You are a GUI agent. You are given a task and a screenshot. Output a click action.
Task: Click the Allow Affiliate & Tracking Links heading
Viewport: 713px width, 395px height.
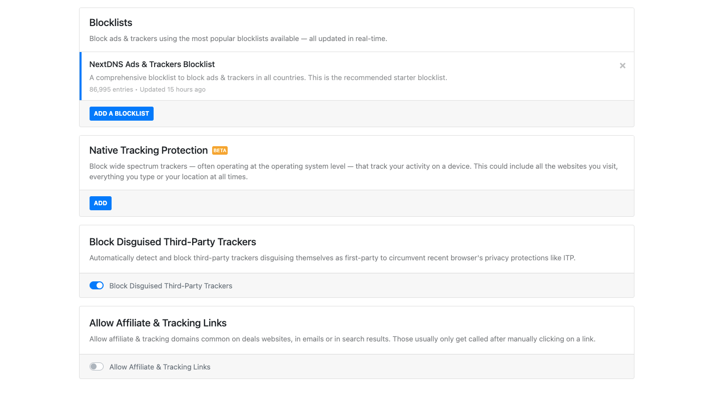coord(158,323)
